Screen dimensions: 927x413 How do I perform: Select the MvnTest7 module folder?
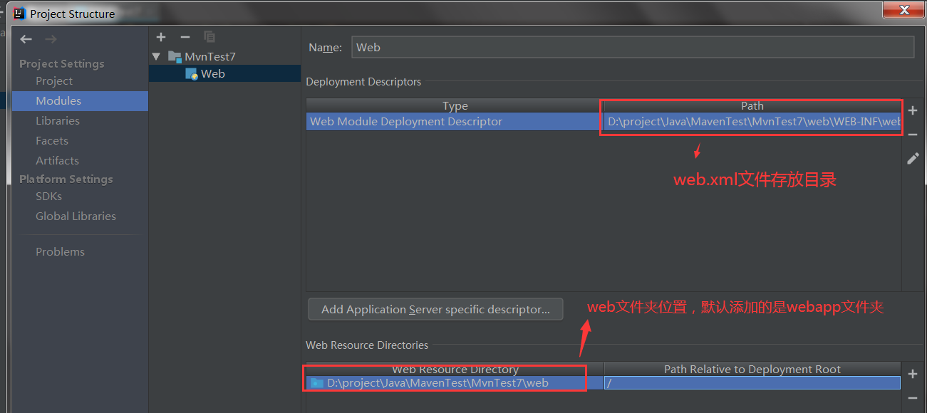tap(202, 56)
